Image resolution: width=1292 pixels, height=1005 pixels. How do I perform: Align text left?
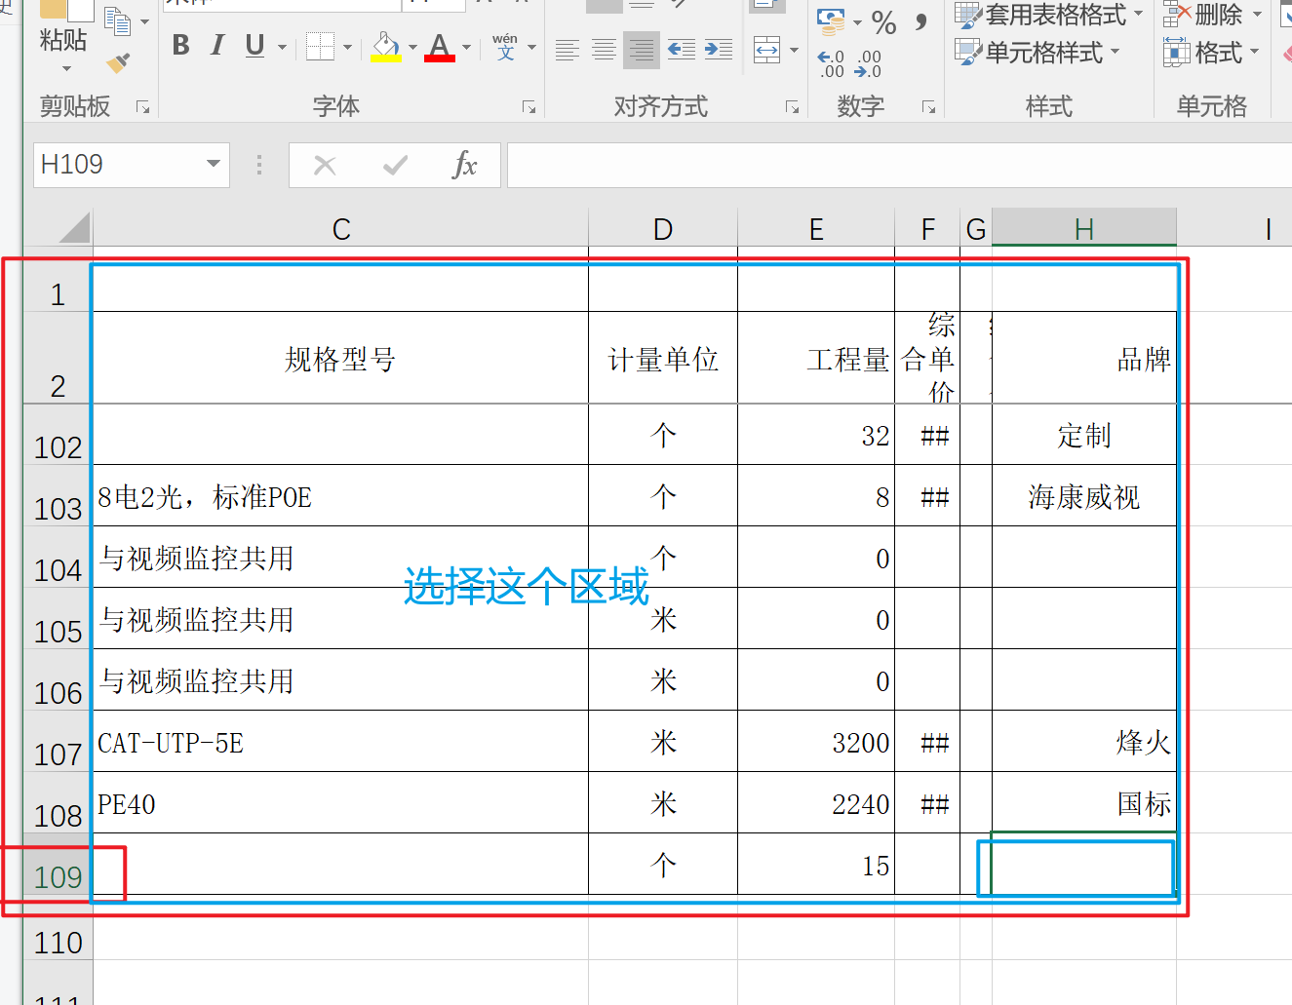click(568, 50)
